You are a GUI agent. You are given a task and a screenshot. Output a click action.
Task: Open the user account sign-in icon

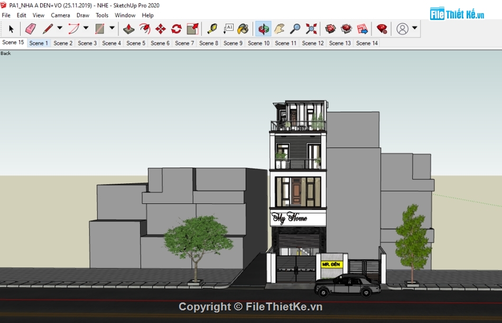(403, 29)
